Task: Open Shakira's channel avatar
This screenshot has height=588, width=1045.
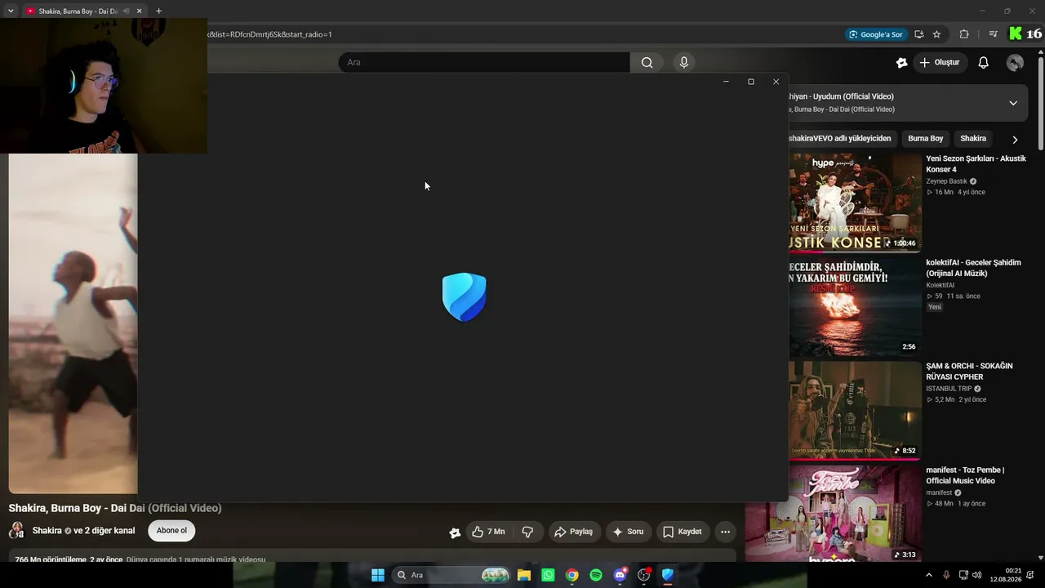Action: pos(16,531)
